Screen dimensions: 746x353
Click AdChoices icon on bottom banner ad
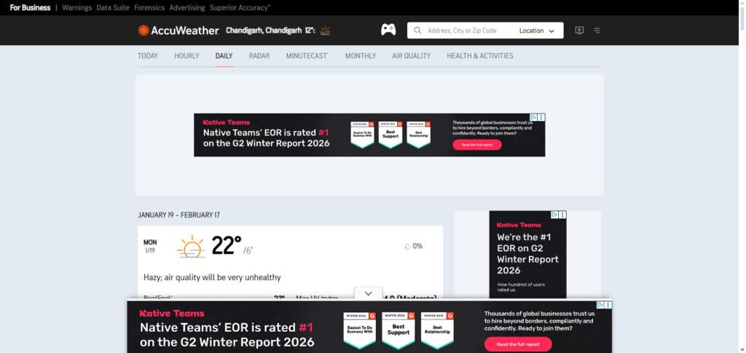click(600, 304)
